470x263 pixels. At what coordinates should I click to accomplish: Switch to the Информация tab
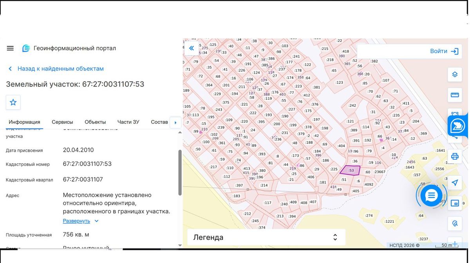(x=25, y=122)
